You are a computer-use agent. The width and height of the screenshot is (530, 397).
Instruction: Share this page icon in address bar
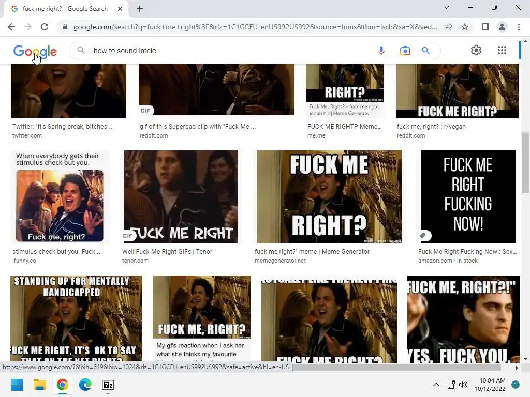pos(448,27)
